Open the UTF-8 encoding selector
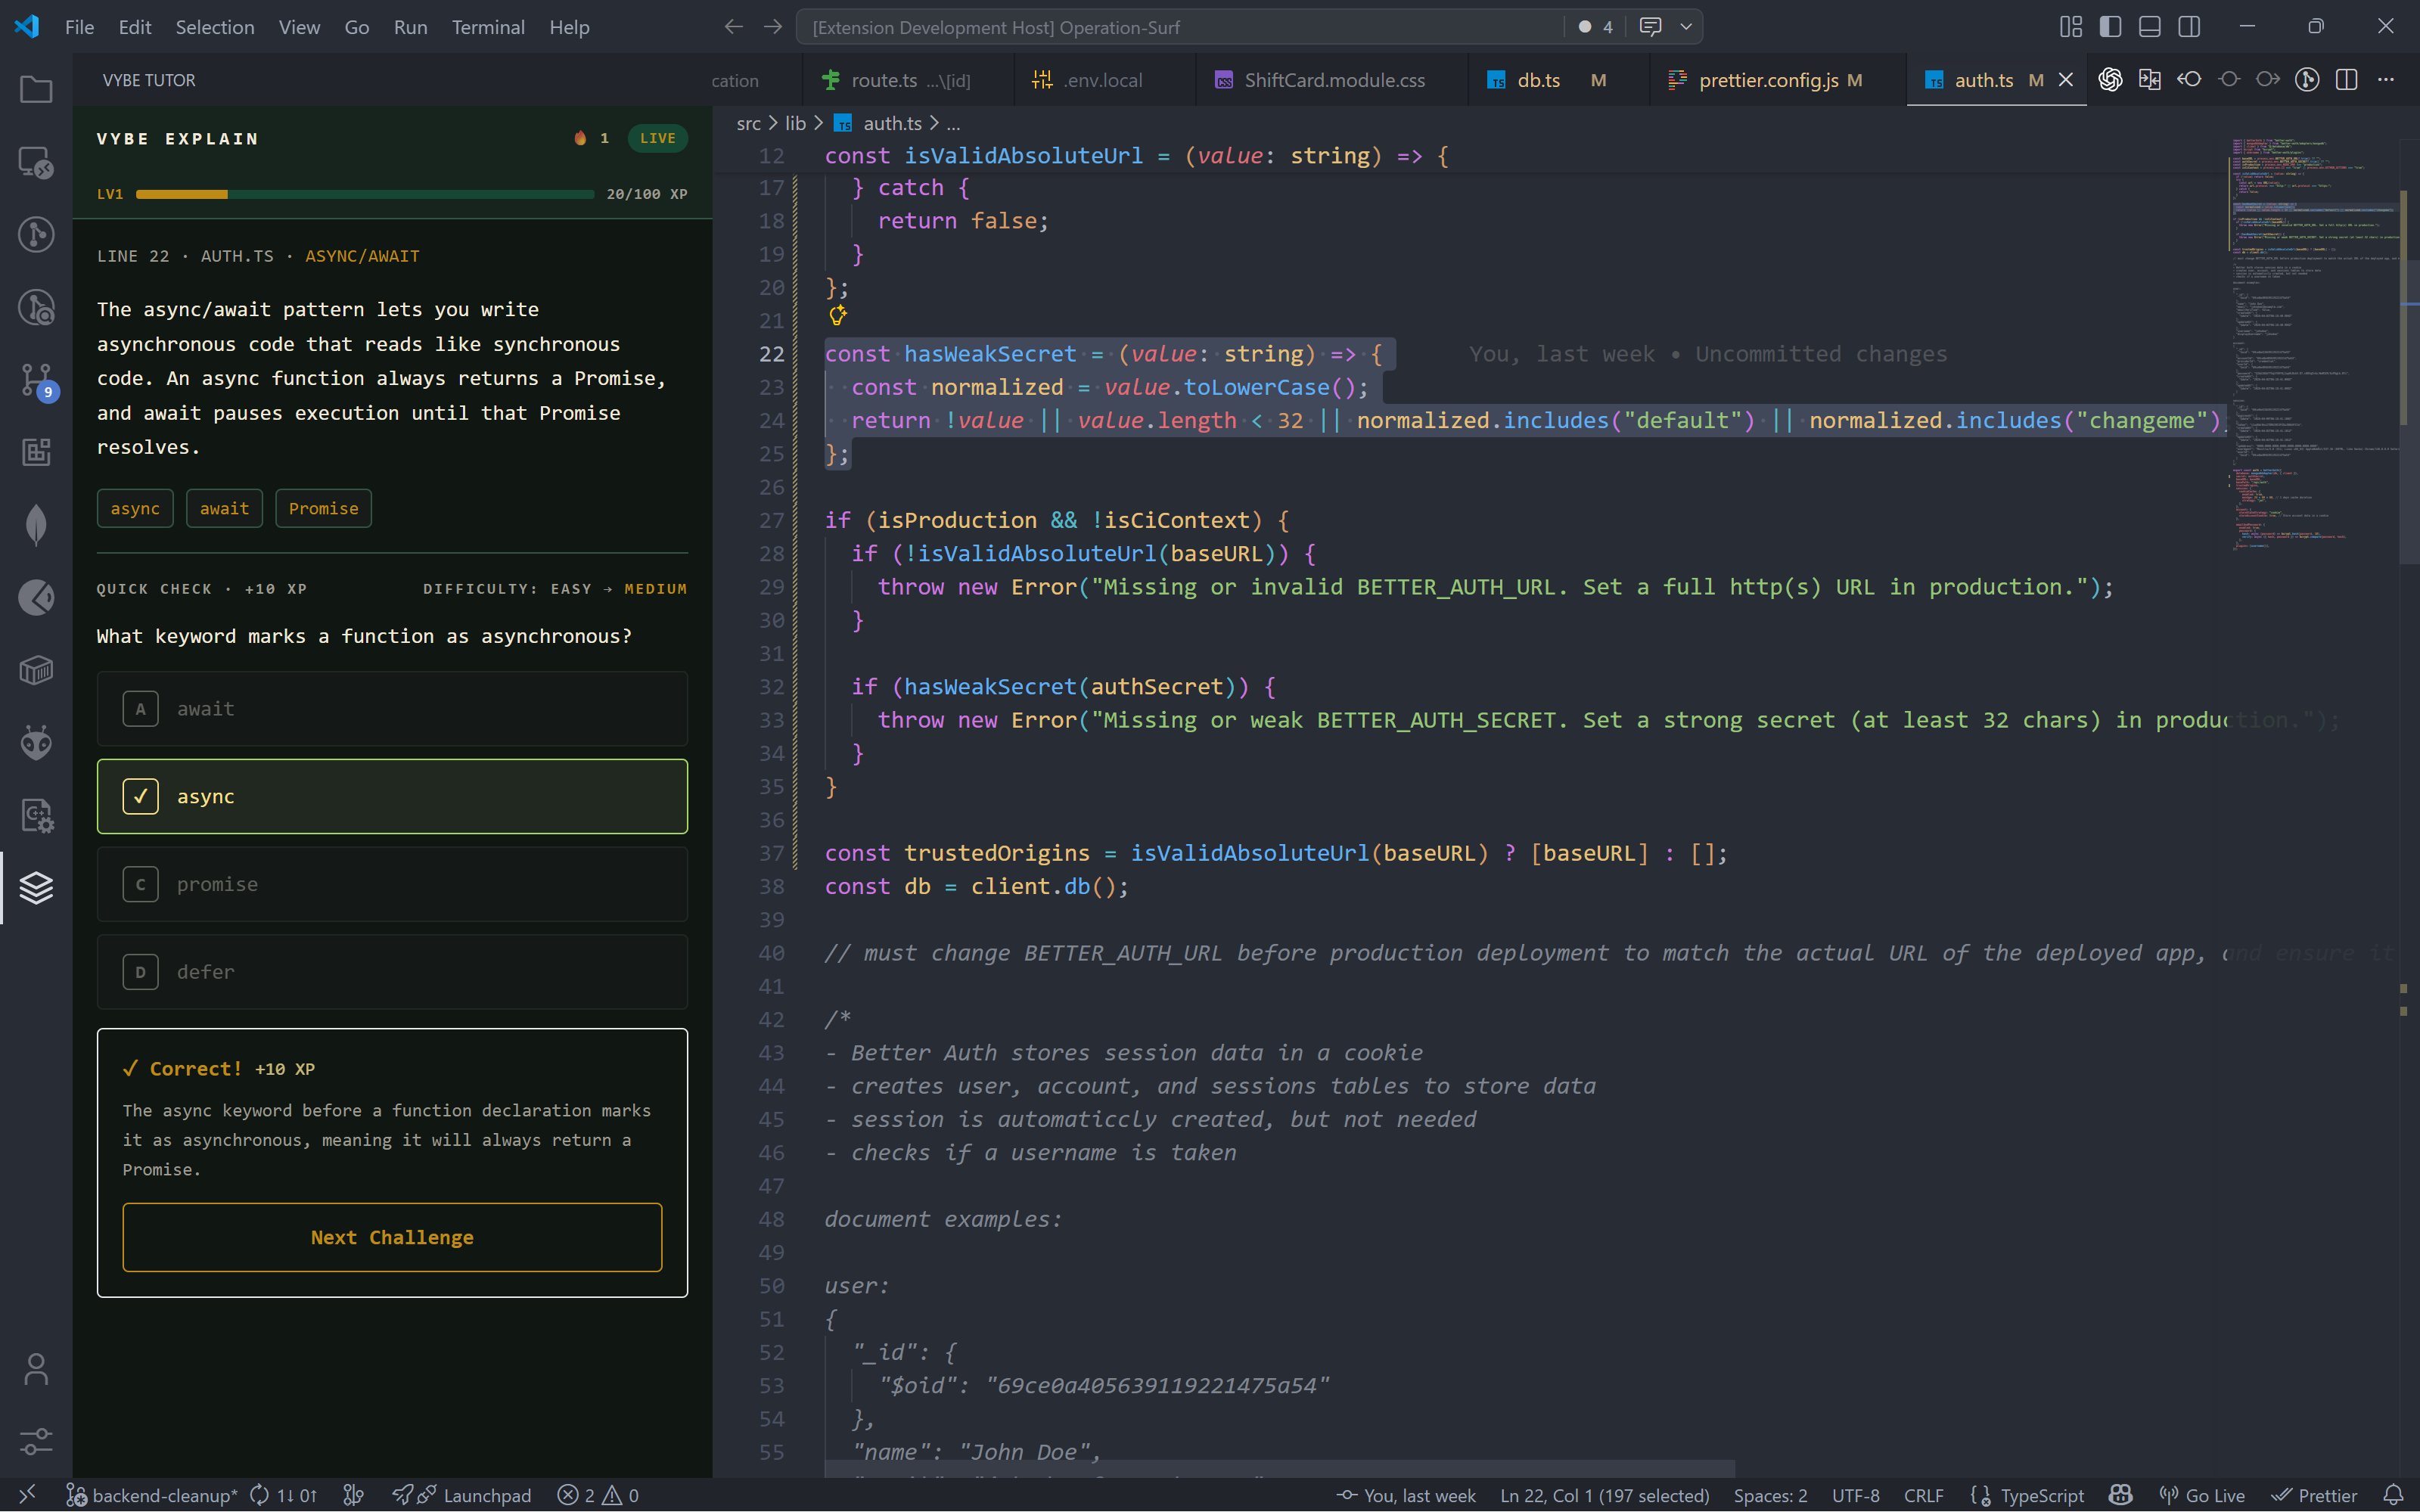The width and height of the screenshot is (2420, 1512). tap(1855, 1495)
